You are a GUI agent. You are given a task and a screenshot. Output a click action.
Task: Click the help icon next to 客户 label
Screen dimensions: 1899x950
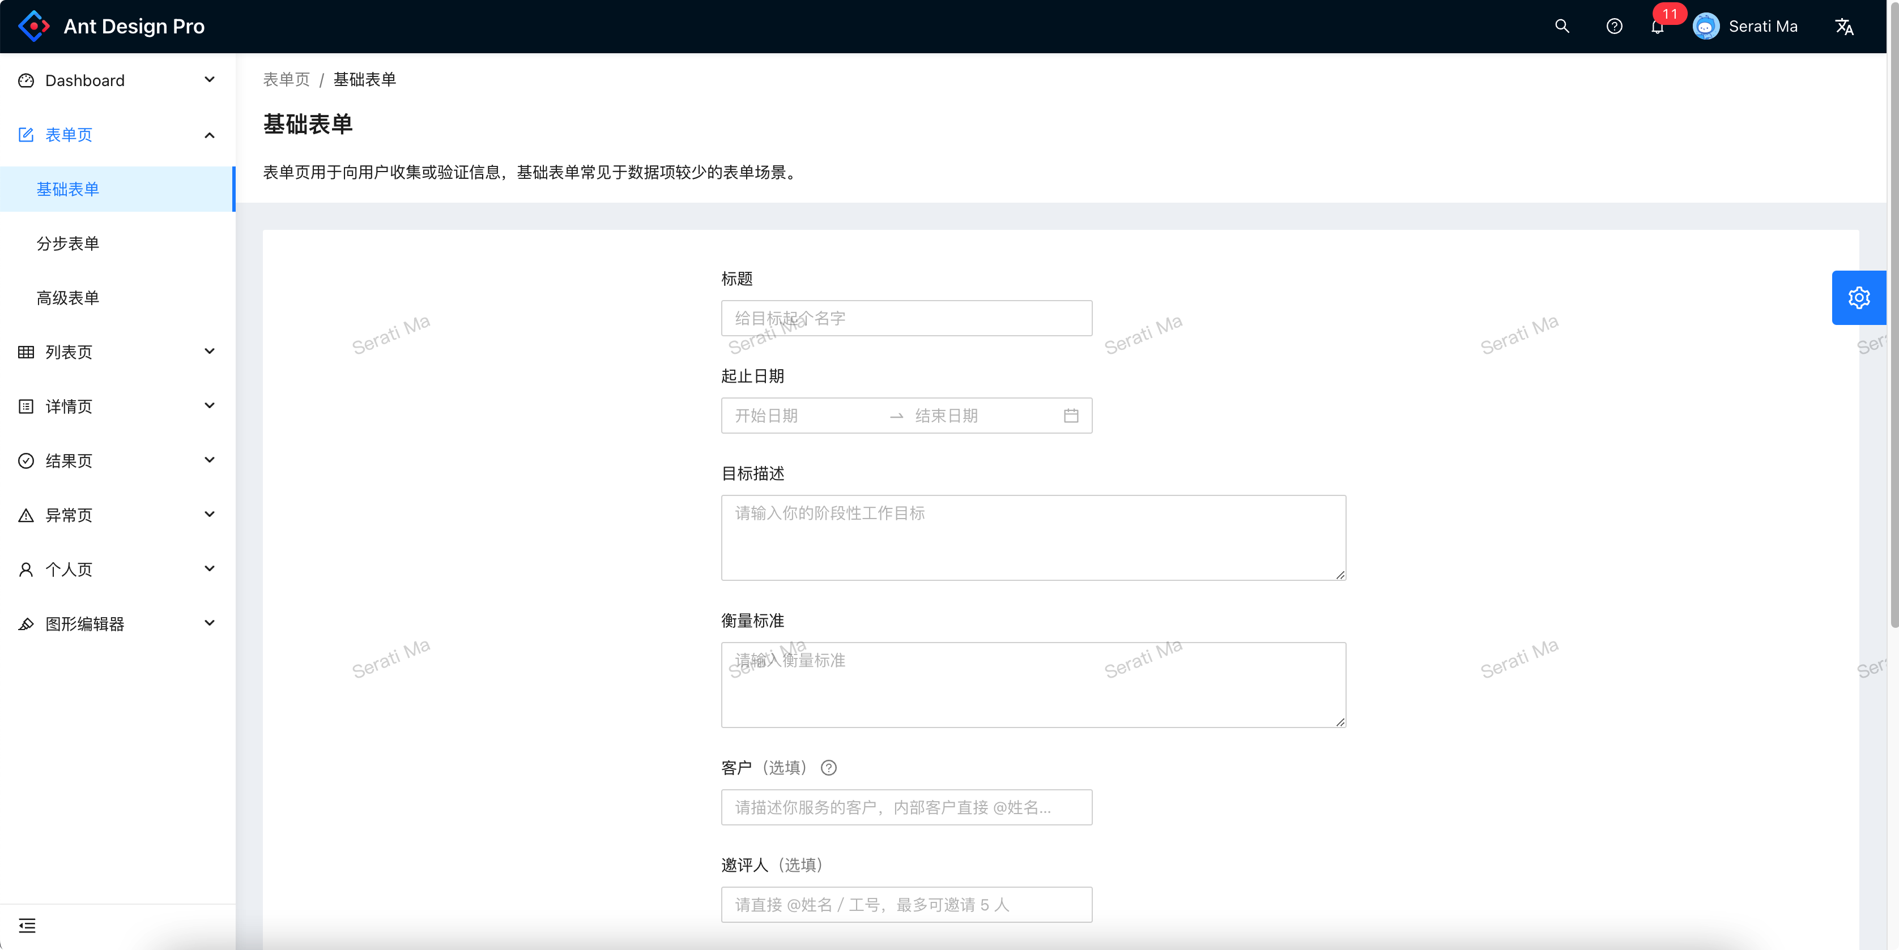click(x=829, y=767)
